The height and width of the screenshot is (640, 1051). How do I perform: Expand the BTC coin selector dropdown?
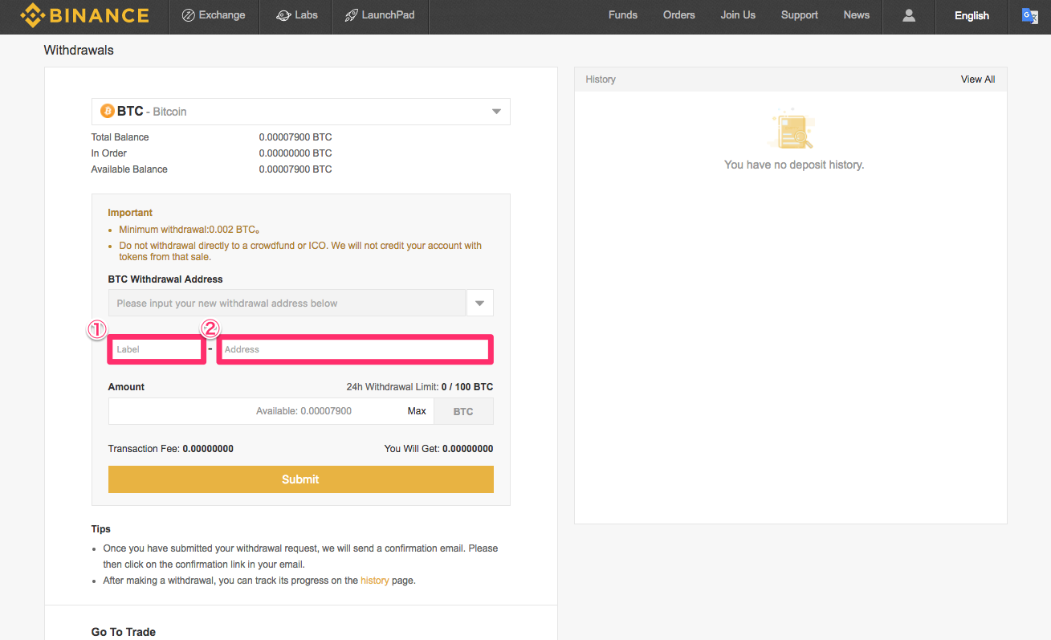[x=301, y=112]
